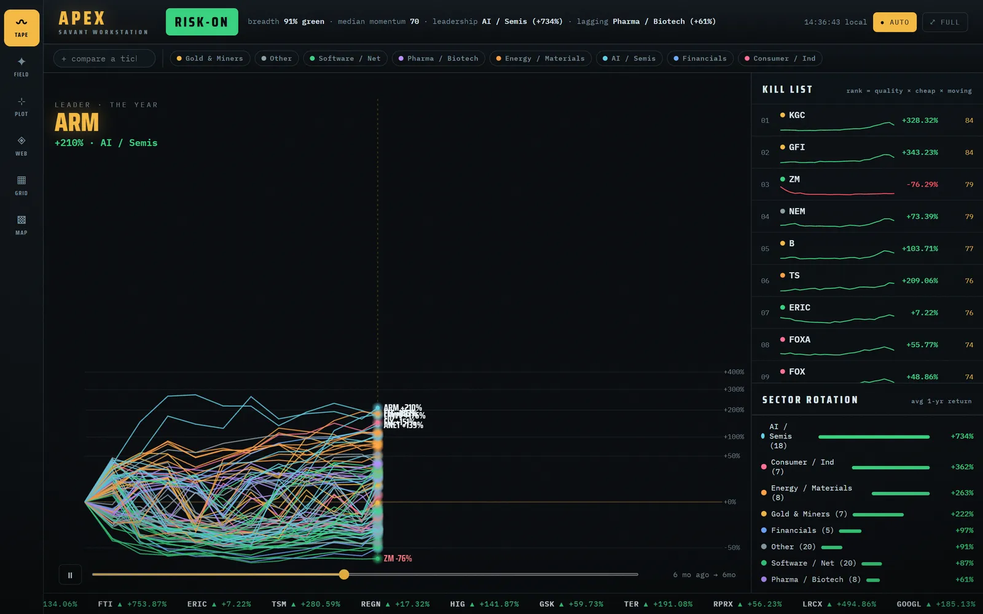Click AI / Semis (18) rotation row
Viewport: 983px width, 614px height.
[x=867, y=436]
